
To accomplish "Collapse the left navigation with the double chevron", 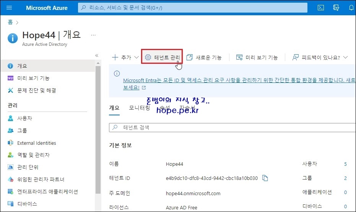I will (x=97, y=55).
